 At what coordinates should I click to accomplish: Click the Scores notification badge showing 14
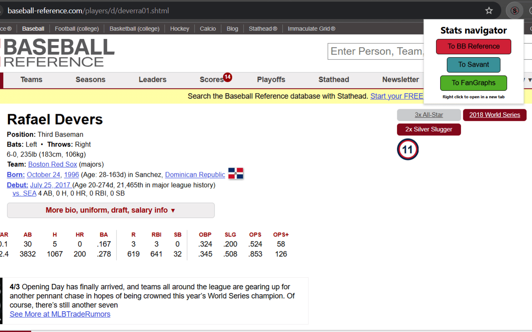[227, 77]
